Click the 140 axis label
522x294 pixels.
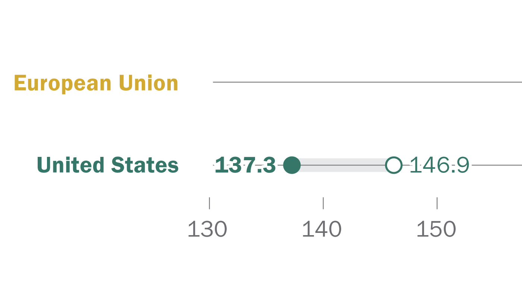pos(321,229)
